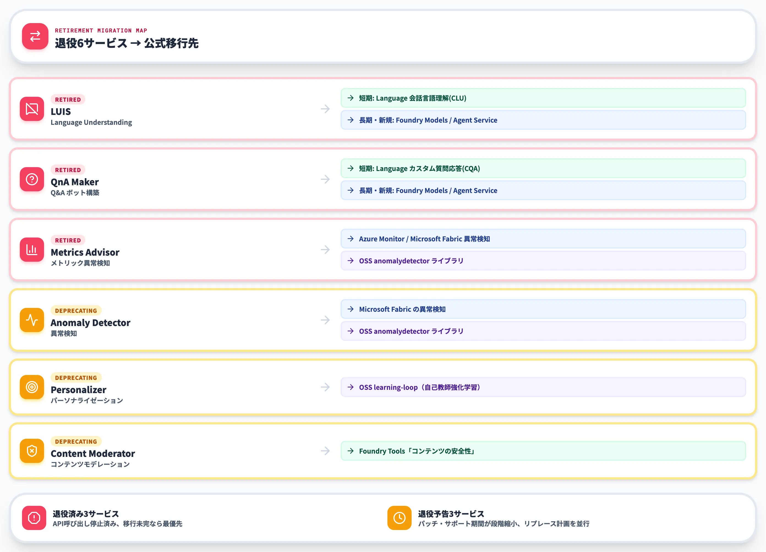This screenshot has width=766, height=552.
Task: Click the arrow icon before OSS learning-loop
Action: (351, 387)
